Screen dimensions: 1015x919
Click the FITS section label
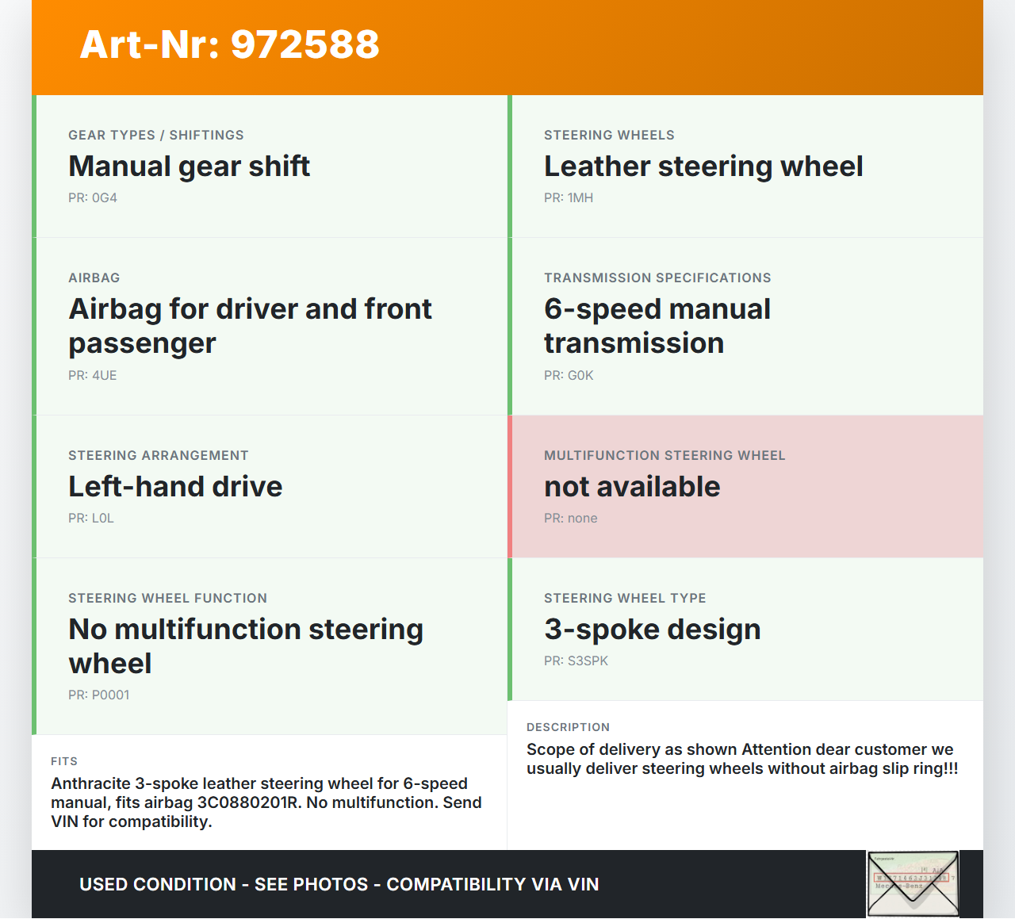(x=64, y=761)
